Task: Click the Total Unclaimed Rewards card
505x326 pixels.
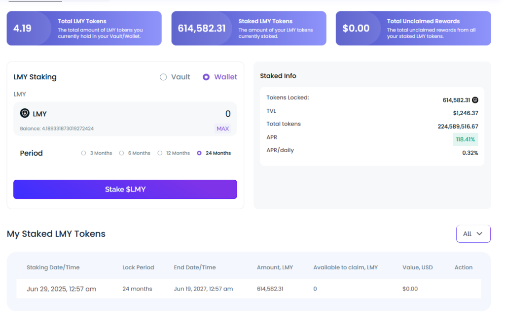Action: point(413,29)
